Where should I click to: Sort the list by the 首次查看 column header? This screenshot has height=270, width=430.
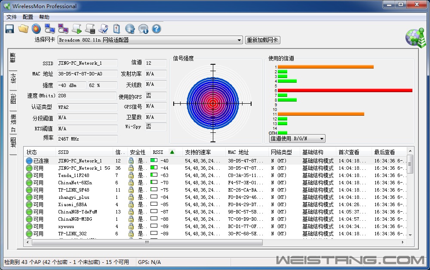(354, 152)
